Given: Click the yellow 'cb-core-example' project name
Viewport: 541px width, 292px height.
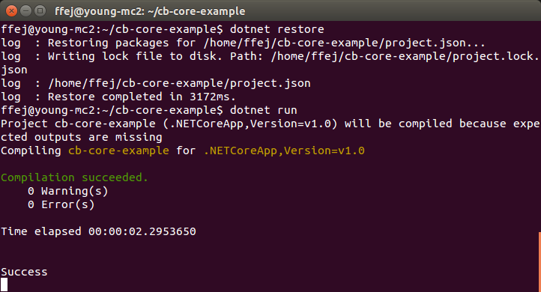Looking at the screenshot, I should click(118, 150).
